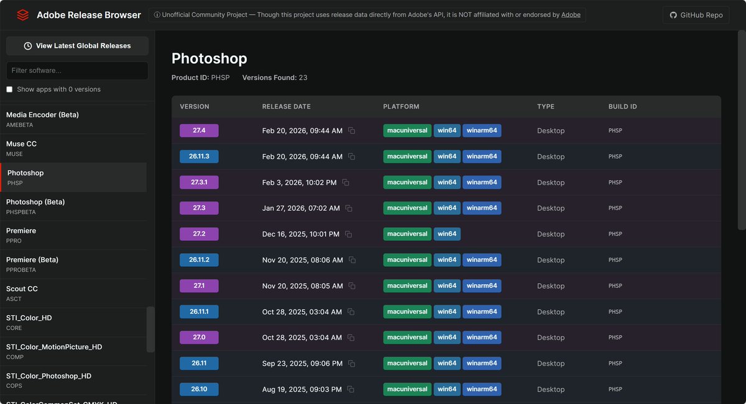Click PHSP build ID in 27.1 row
Screen dimensions: 746x404
coord(615,286)
